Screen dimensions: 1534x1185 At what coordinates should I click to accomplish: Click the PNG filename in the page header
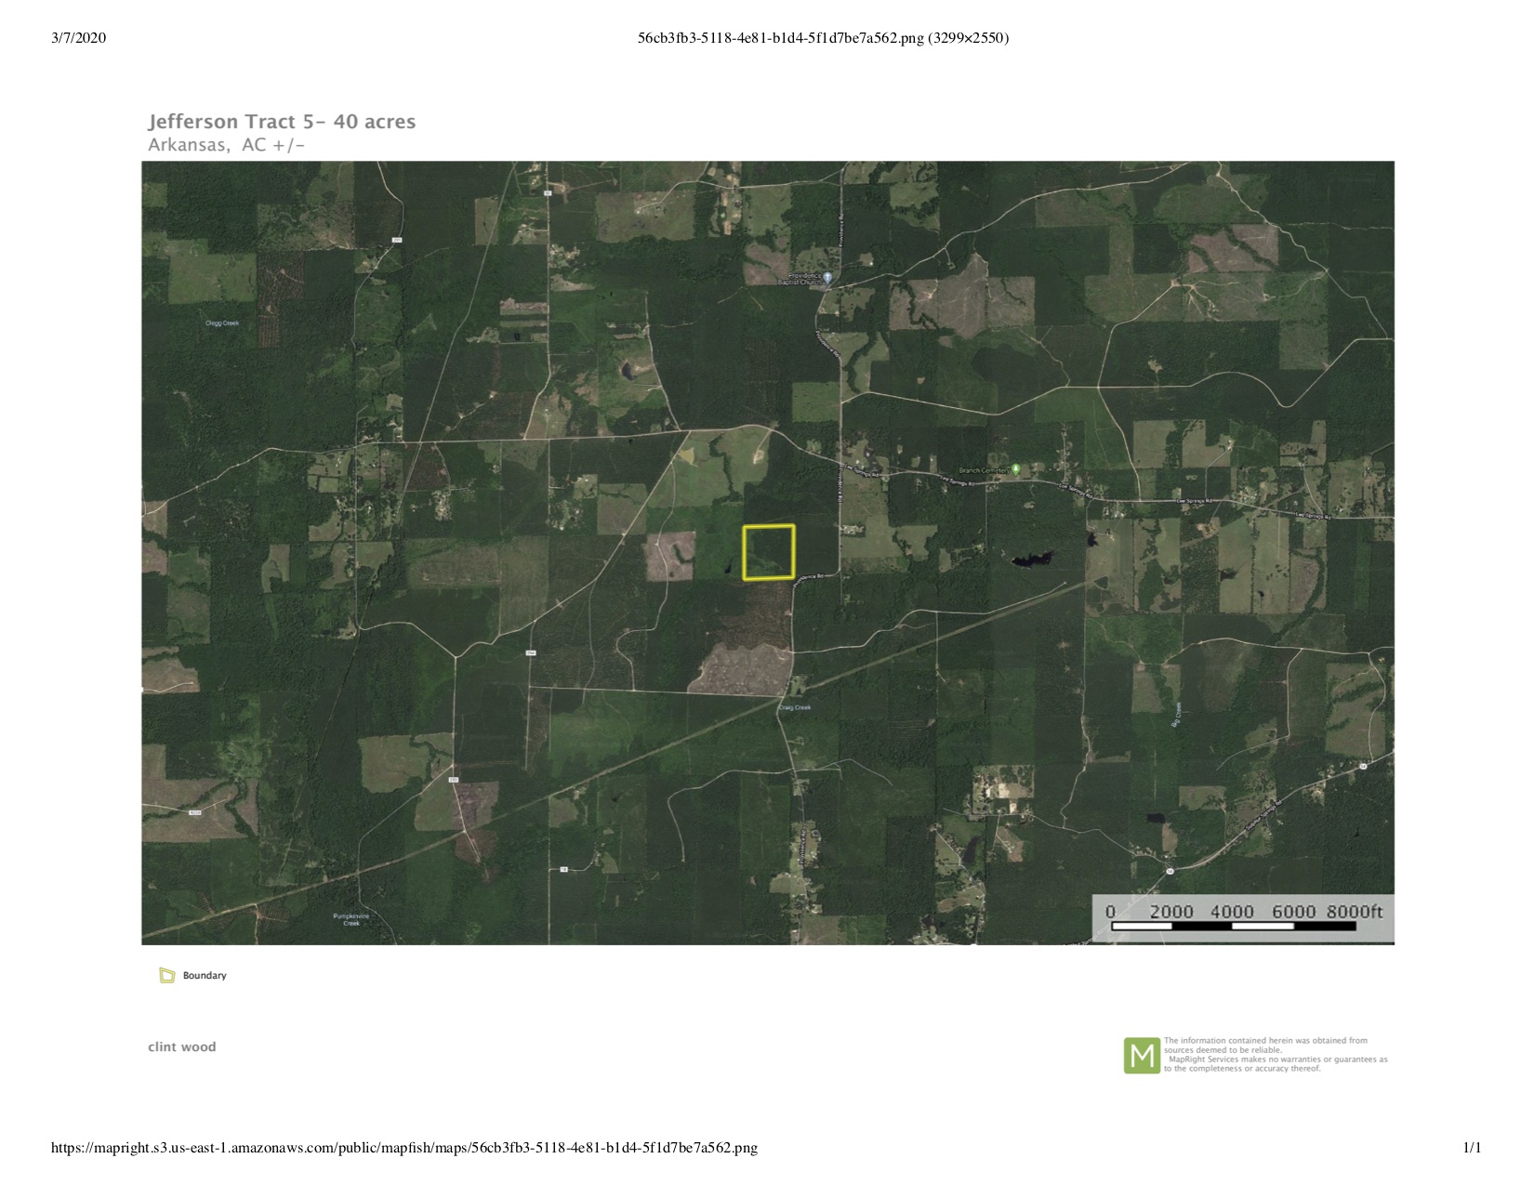(823, 38)
